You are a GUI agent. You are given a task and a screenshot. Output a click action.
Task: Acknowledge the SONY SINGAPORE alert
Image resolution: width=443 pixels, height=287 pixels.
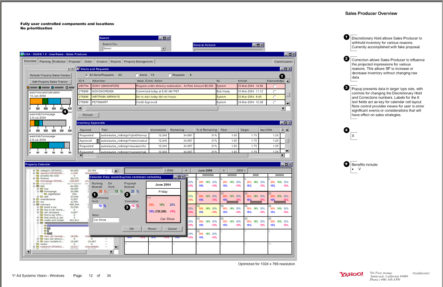point(274,86)
